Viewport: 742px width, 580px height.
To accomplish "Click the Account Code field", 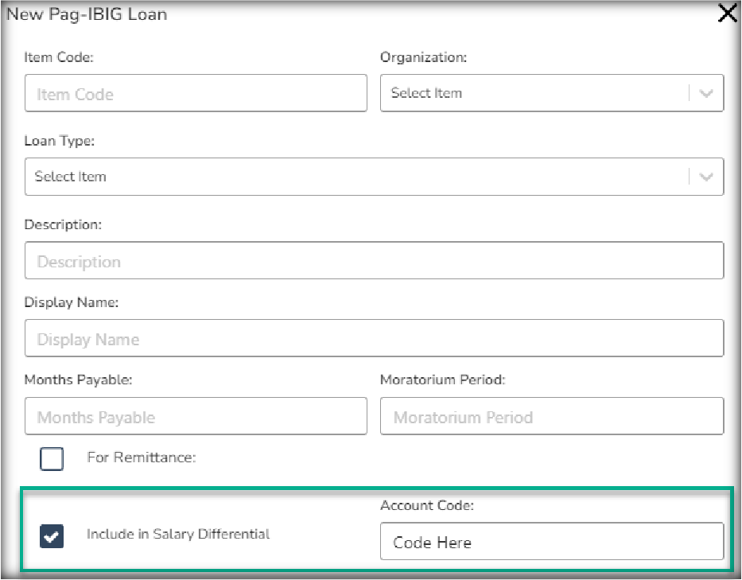I will pos(552,542).
